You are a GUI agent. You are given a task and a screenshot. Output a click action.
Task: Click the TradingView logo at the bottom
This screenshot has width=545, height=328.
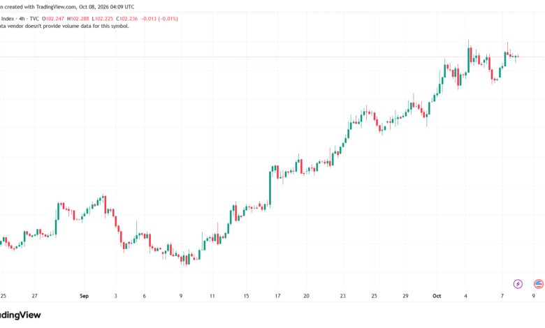(20, 315)
